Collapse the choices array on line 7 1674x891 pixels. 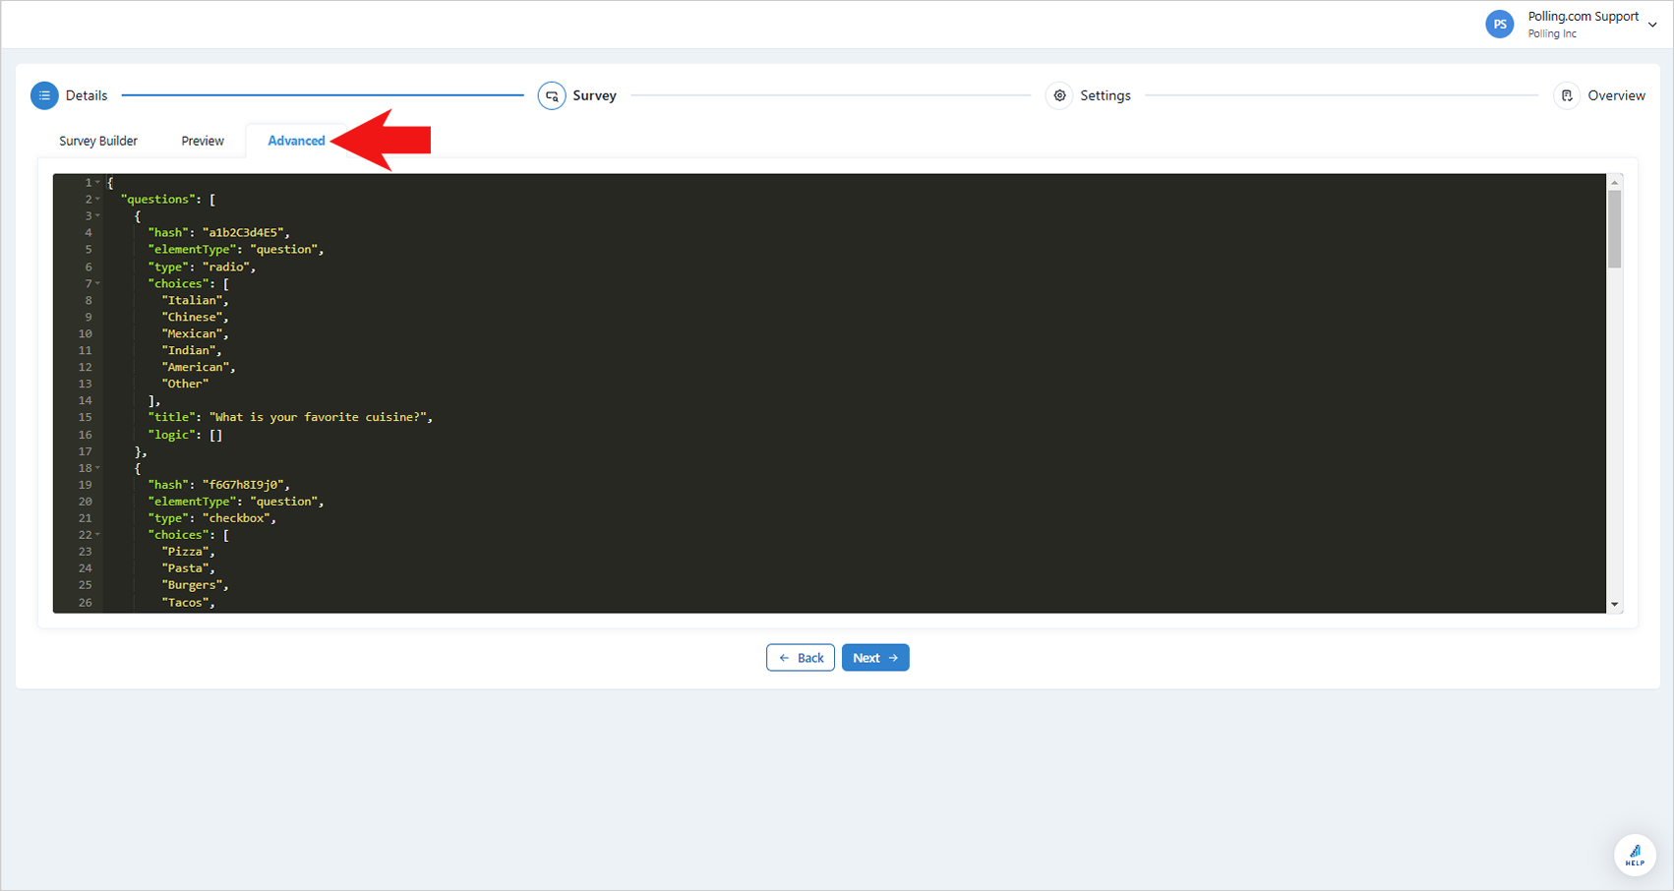[97, 283]
